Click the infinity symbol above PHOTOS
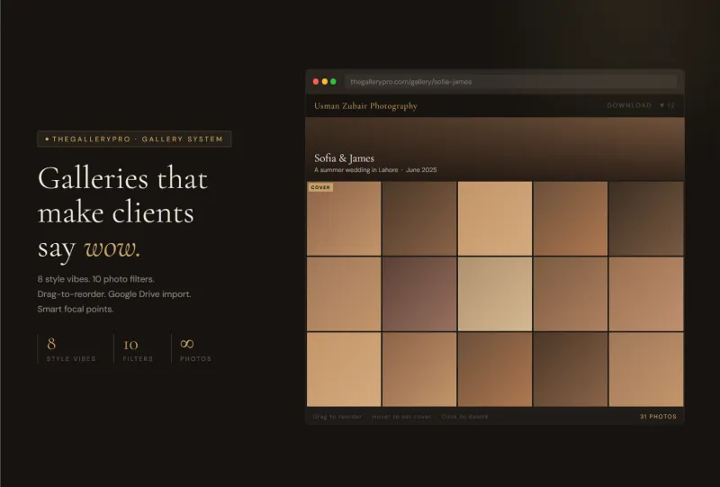This screenshot has height=487, width=720. 187,344
